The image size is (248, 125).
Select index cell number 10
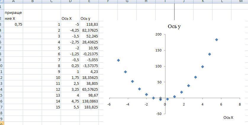51,78
